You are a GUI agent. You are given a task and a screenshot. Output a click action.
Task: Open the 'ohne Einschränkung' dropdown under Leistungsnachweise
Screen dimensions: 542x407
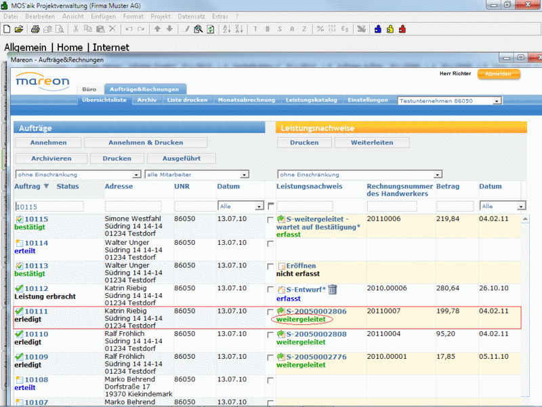click(x=360, y=174)
